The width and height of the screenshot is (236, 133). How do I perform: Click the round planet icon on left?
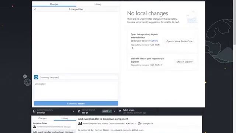(28, 82)
